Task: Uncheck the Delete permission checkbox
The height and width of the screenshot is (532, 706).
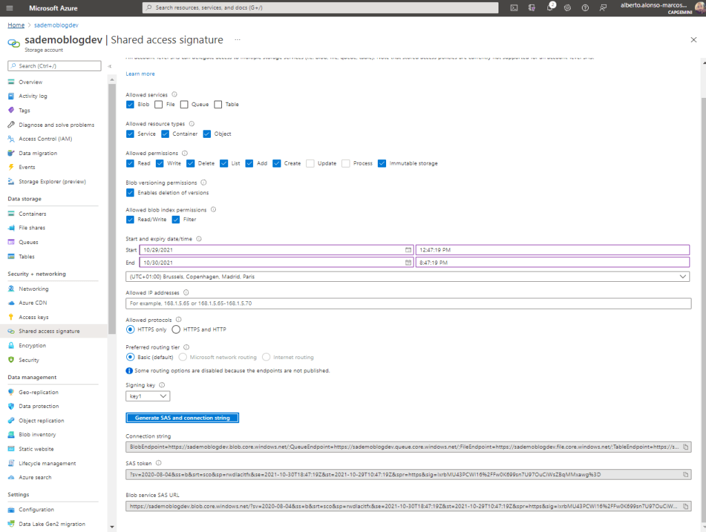Action: (190, 163)
